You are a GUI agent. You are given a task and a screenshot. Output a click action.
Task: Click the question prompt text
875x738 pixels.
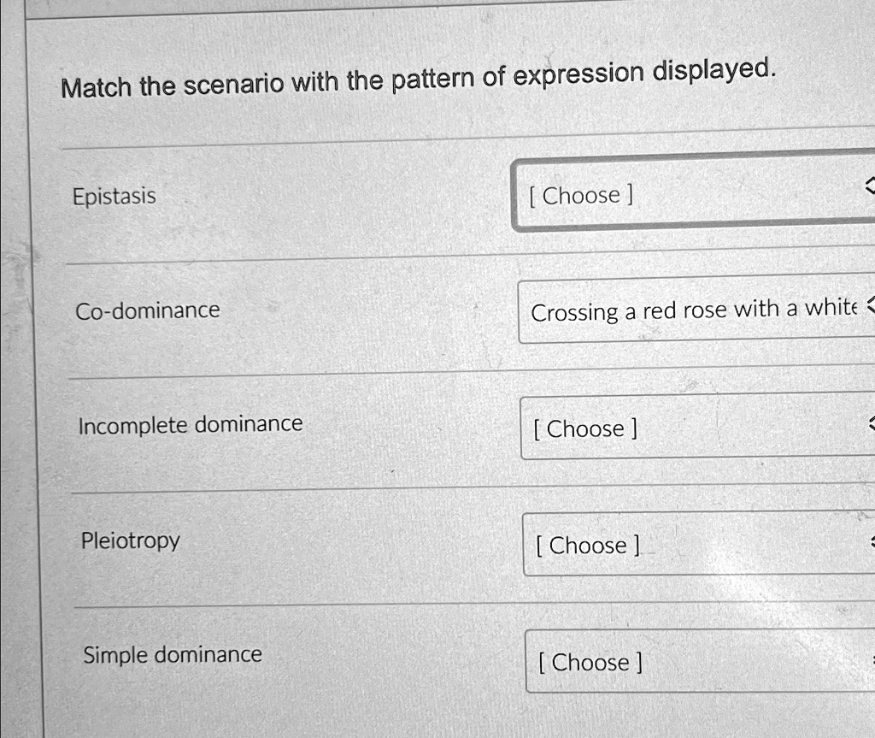tap(419, 78)
